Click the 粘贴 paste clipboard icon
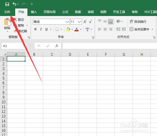The width and height of the screenshot is (157, 136). coord(7,22)
